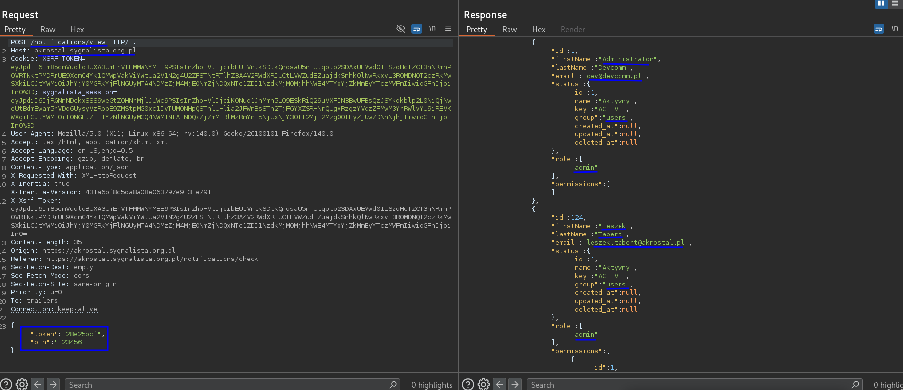Click '0 highlights' label in Request panel
Viewport: 903px width, 390px height.
pyautogui.click(x=432, y=385)
